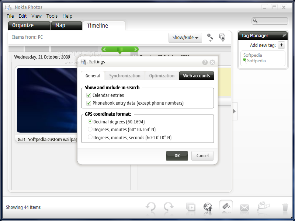Image resolution: width=295 pixels, height=221 pixels.
Task: Click the transfer to device icon
Action: click(x=263, y=206)
